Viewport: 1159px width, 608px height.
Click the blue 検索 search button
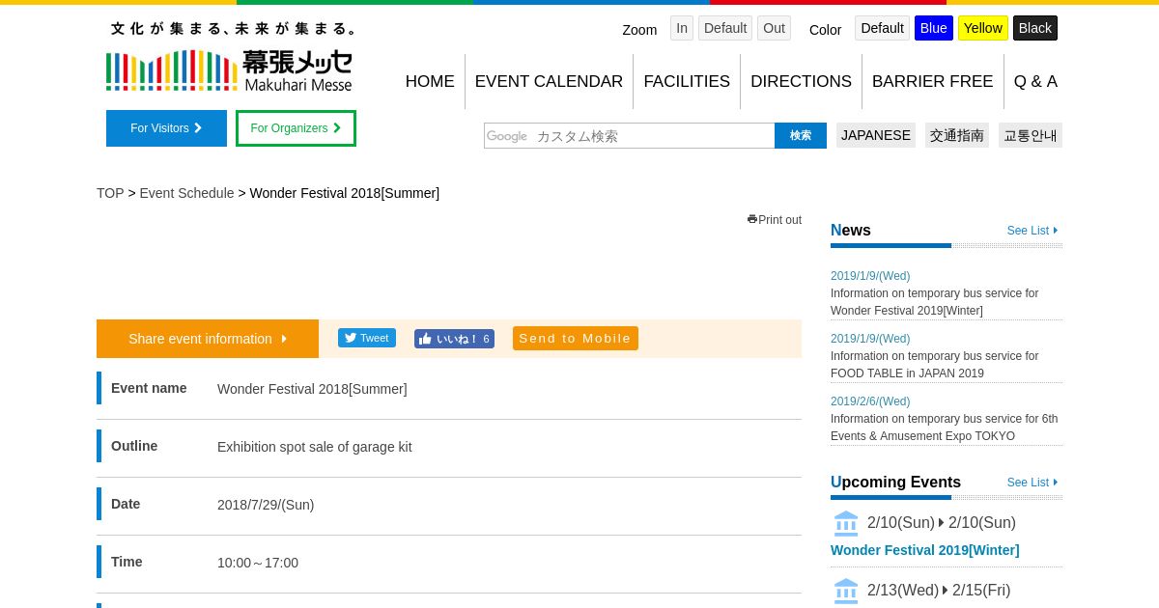[801, 136]
